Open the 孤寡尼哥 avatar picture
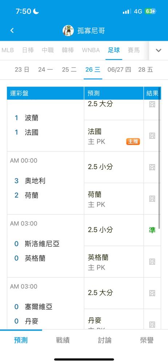Image resolution: width=168 pixels, height=364 pixels. [68, 31]
